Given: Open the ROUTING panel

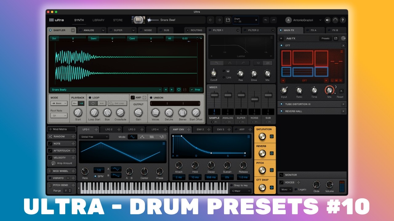Looking at the screenshot, I should click(195, 30).
